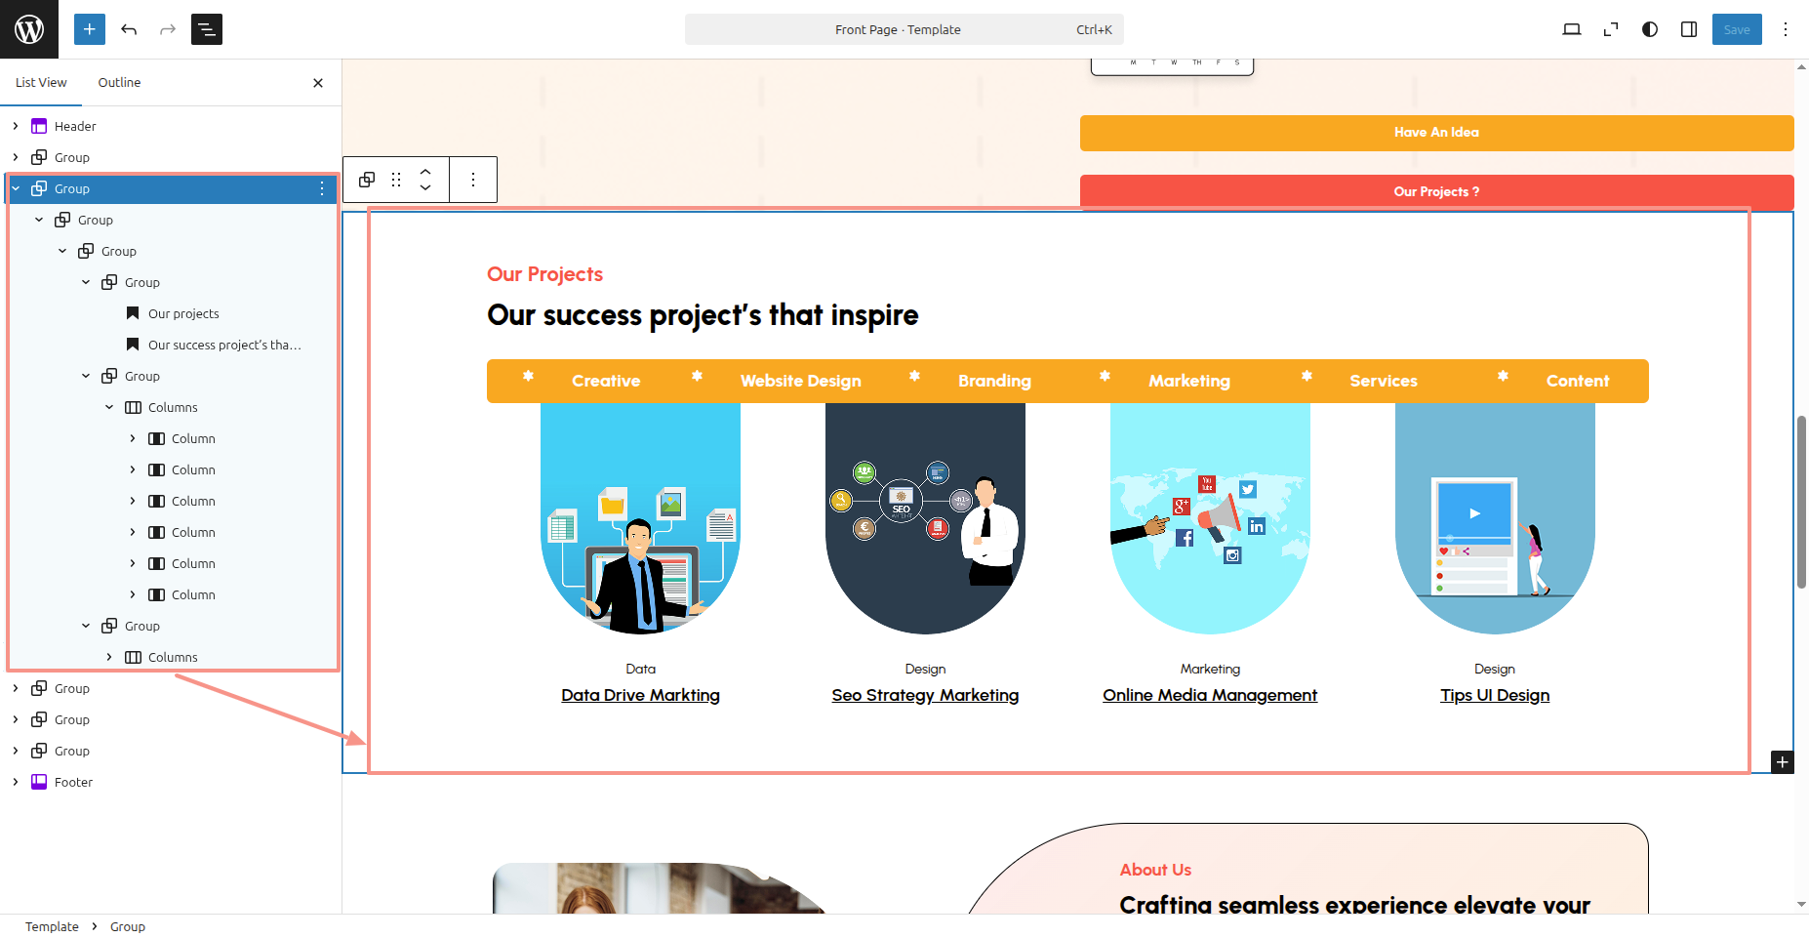Expand the first Column row
The width and height of the screenshot is (1809, 938).
pos(133,438)
